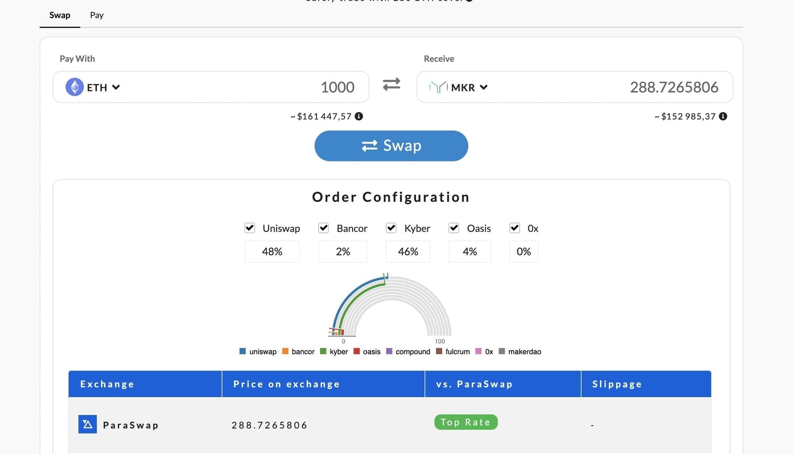Edit the Oasis 4% allocation field
This screenshot has height=454, width=793.
pyautogui.click(x=470, y=252)
